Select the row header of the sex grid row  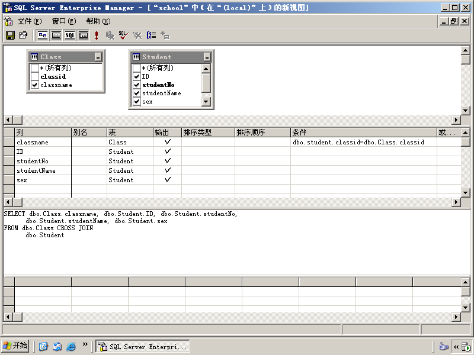[x=9, y=180]
